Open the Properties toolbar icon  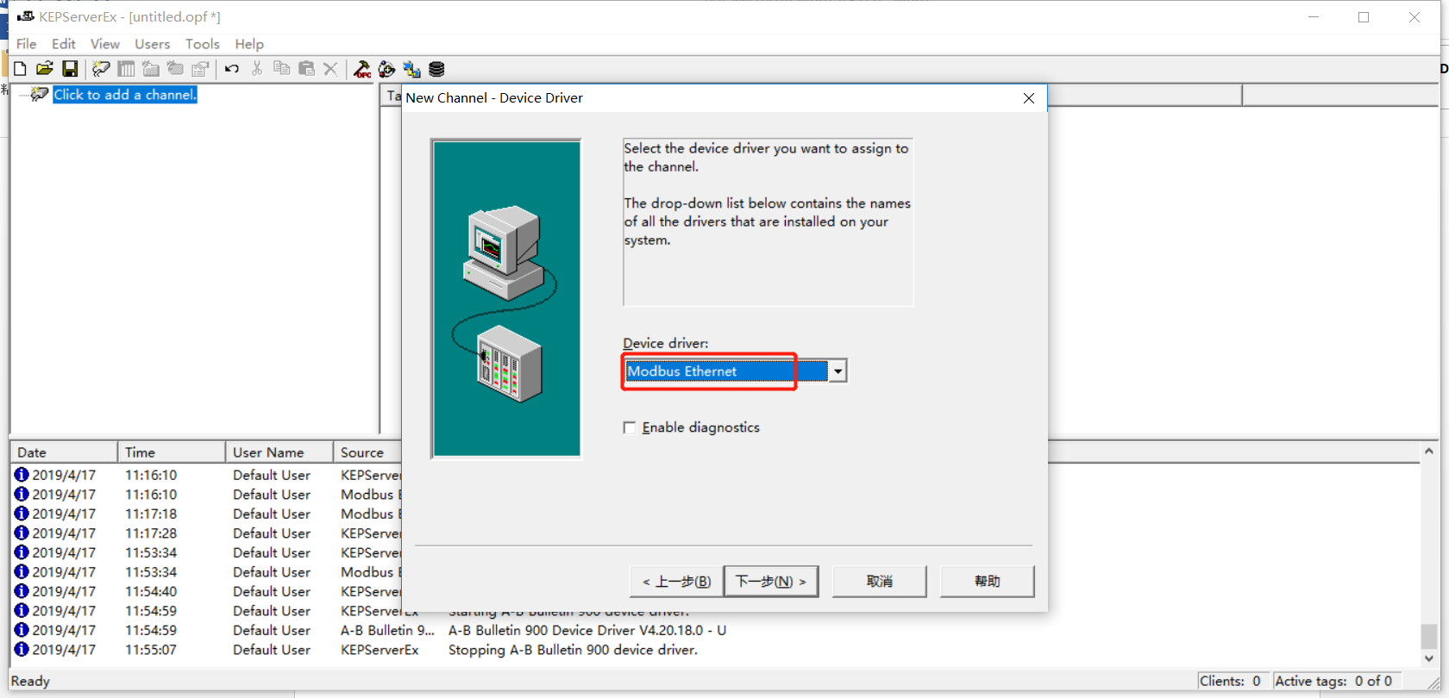tap(201, 69)
